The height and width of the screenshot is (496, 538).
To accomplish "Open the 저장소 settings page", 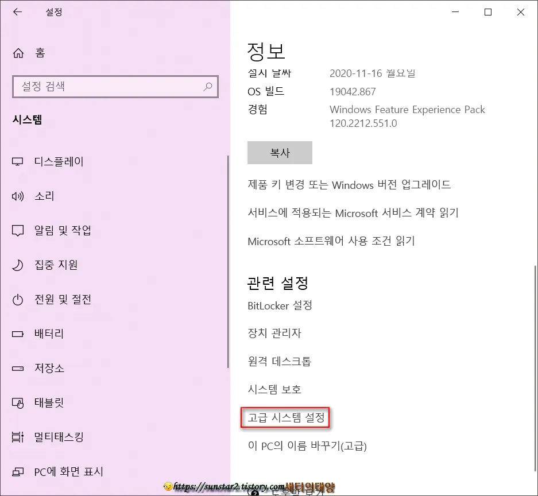I will [x=49, y=368].
